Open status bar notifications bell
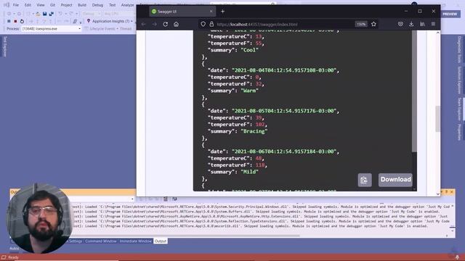The image size is (465, 261). click(457, 257)
